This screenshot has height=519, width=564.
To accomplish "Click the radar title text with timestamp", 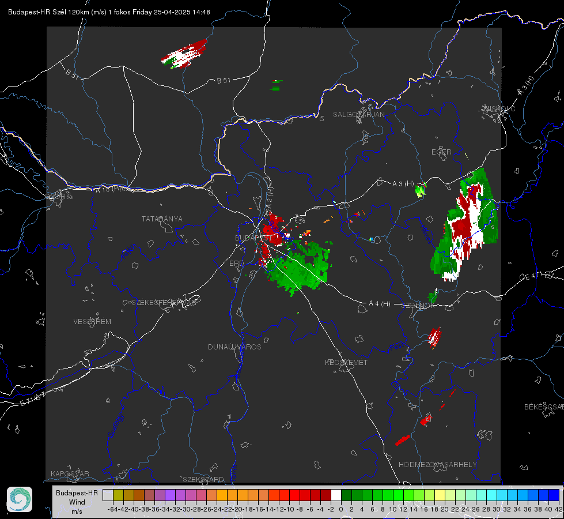I will tap(109, 12).
